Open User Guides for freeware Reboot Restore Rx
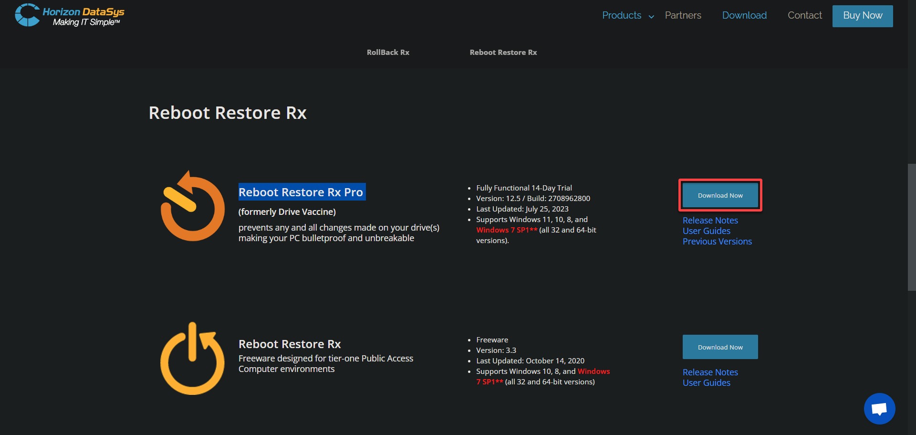The image size is (916, 435). [706, 383]
